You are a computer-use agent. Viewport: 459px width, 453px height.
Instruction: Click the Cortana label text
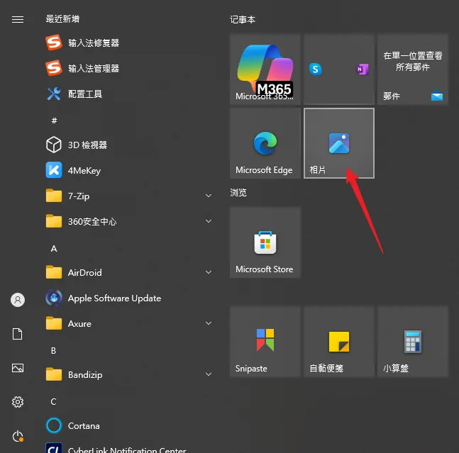tap(84, 426)
